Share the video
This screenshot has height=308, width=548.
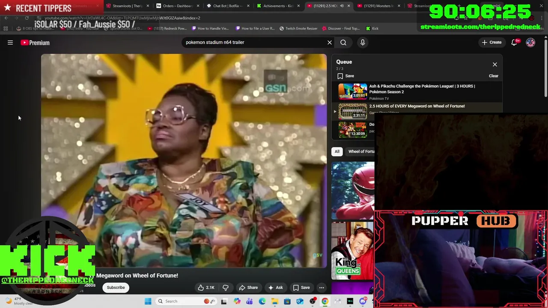point(248,287)
